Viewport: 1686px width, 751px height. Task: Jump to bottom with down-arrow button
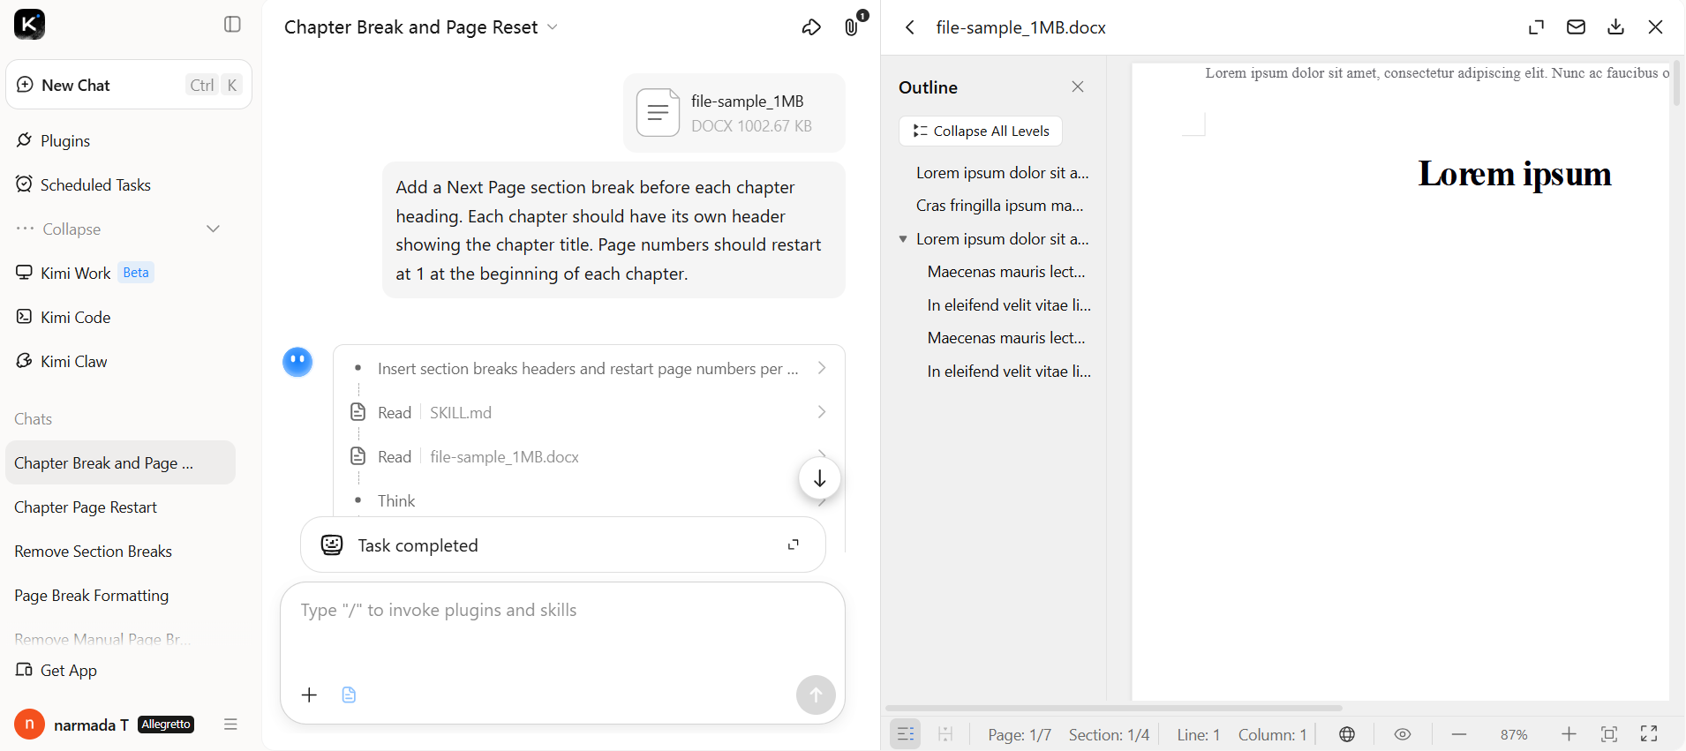pyautogui.click(x=819, y=478)
